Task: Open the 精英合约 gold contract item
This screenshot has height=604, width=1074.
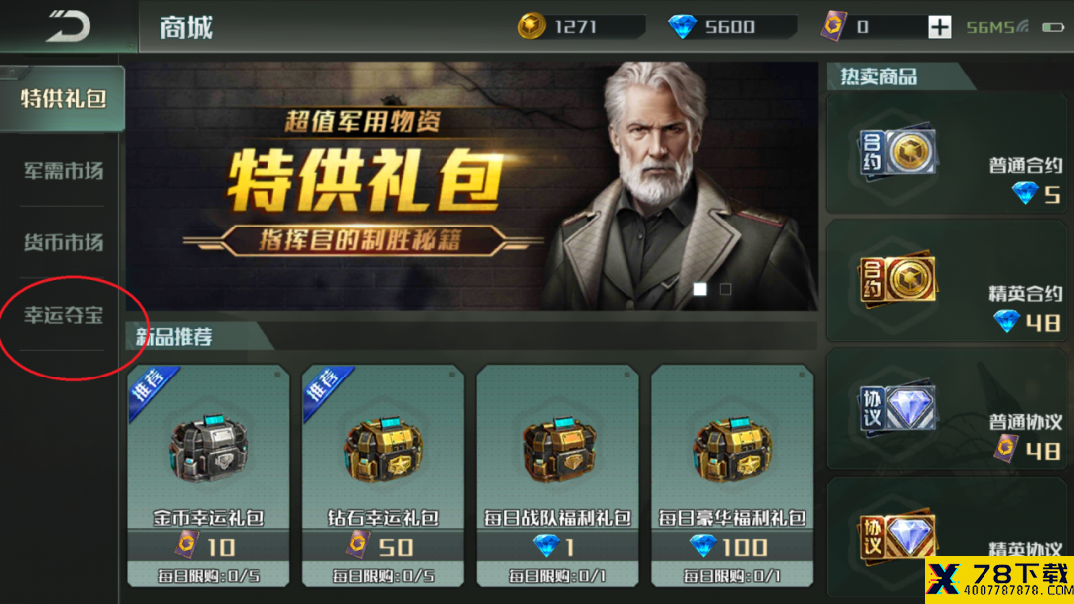Action: coord(947,281)
